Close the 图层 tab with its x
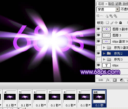128x109 pixels. tap(106, 4)
